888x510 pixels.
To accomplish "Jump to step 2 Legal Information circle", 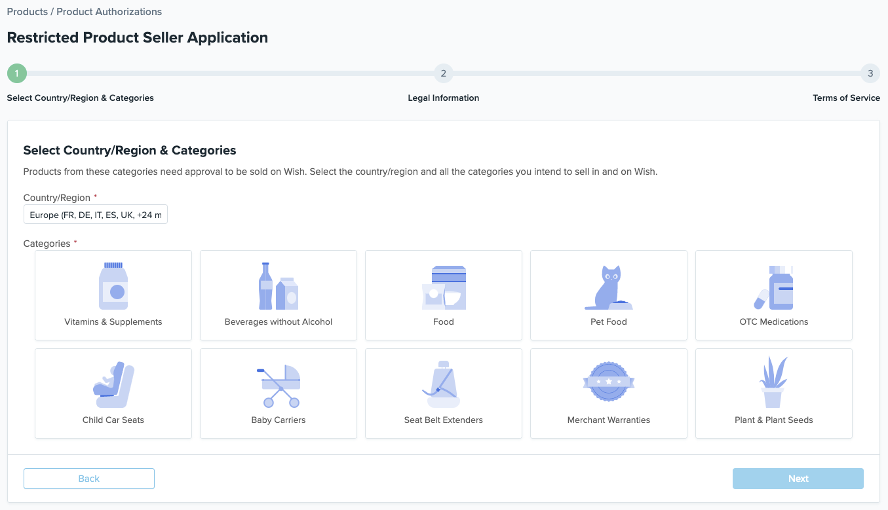I will (444, 73).
